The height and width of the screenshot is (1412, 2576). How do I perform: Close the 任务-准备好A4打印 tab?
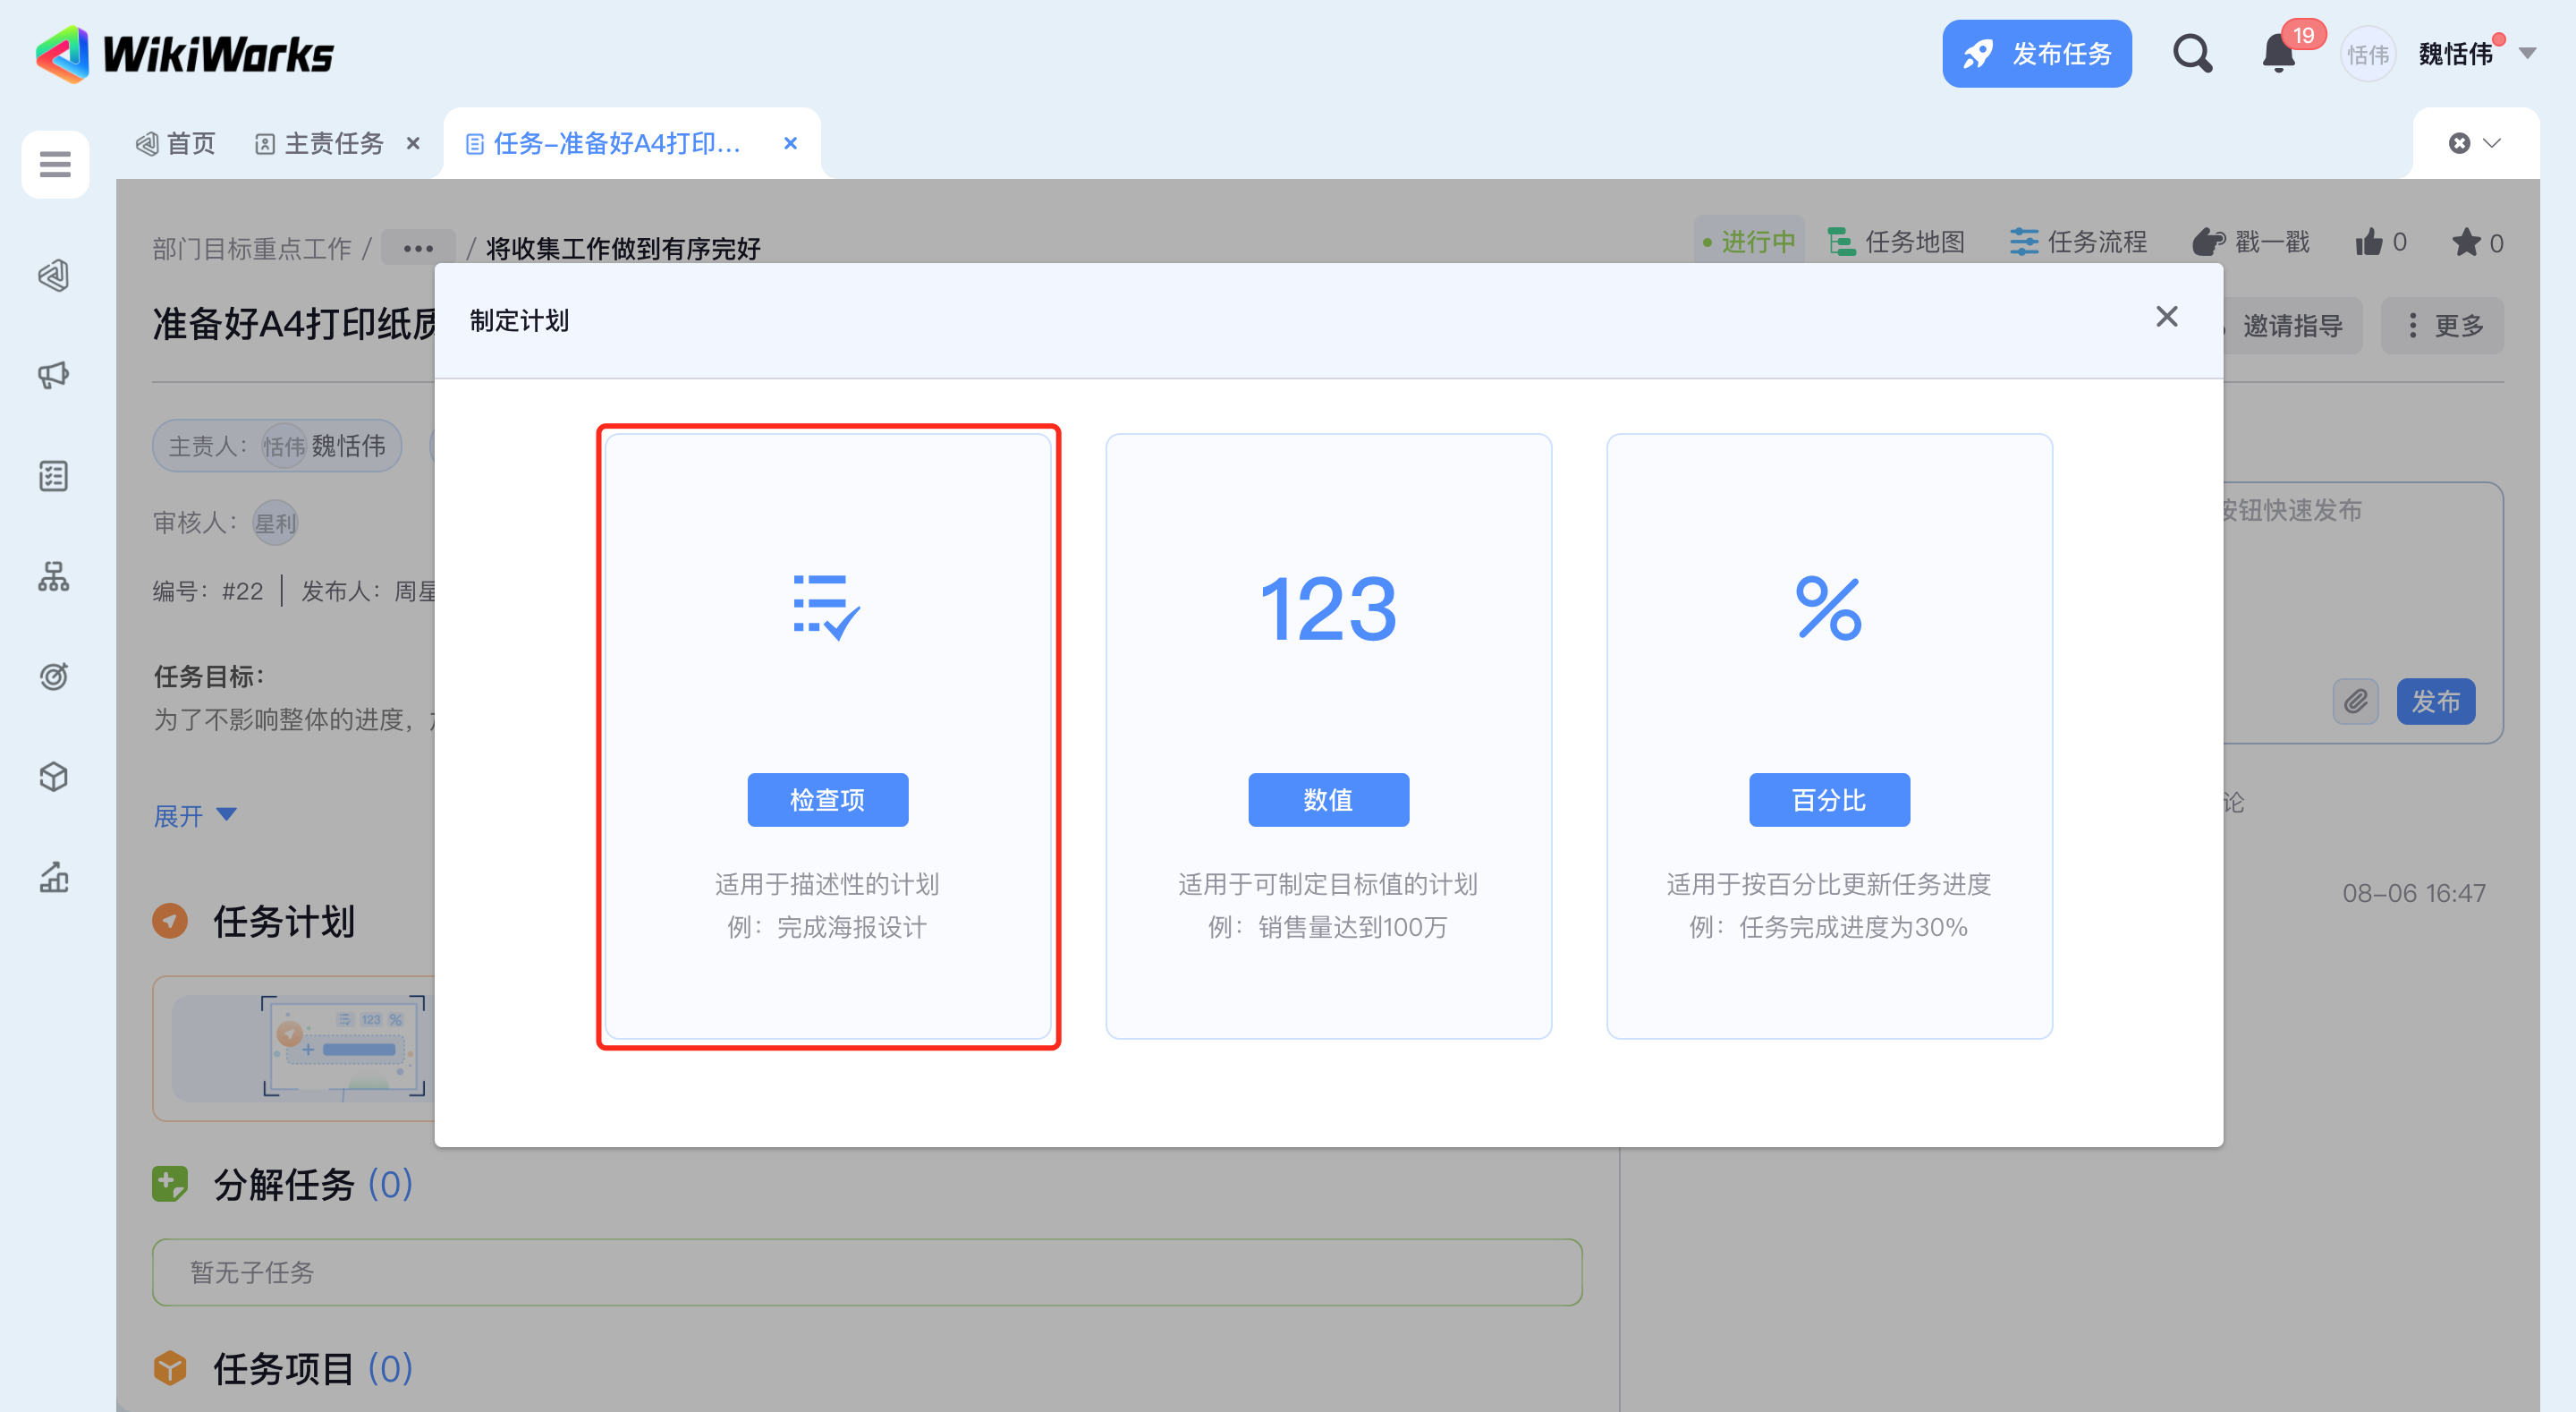pyautogui.click(x=790, y=143)
